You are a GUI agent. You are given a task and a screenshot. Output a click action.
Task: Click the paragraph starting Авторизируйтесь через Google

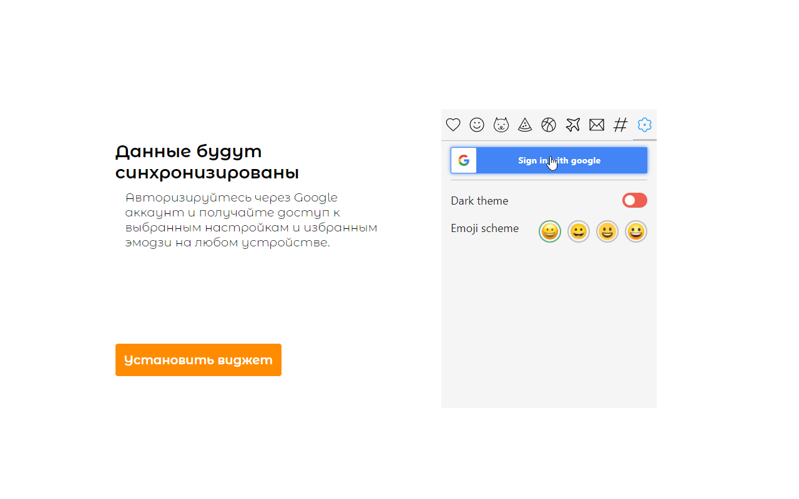coord(252,220)
